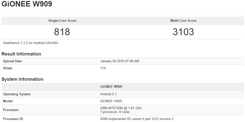Screen dimensions: 245x122
Task: Select the Geekbench 3.3.2 for Android AArch64 line
Action: click(30, 43)
